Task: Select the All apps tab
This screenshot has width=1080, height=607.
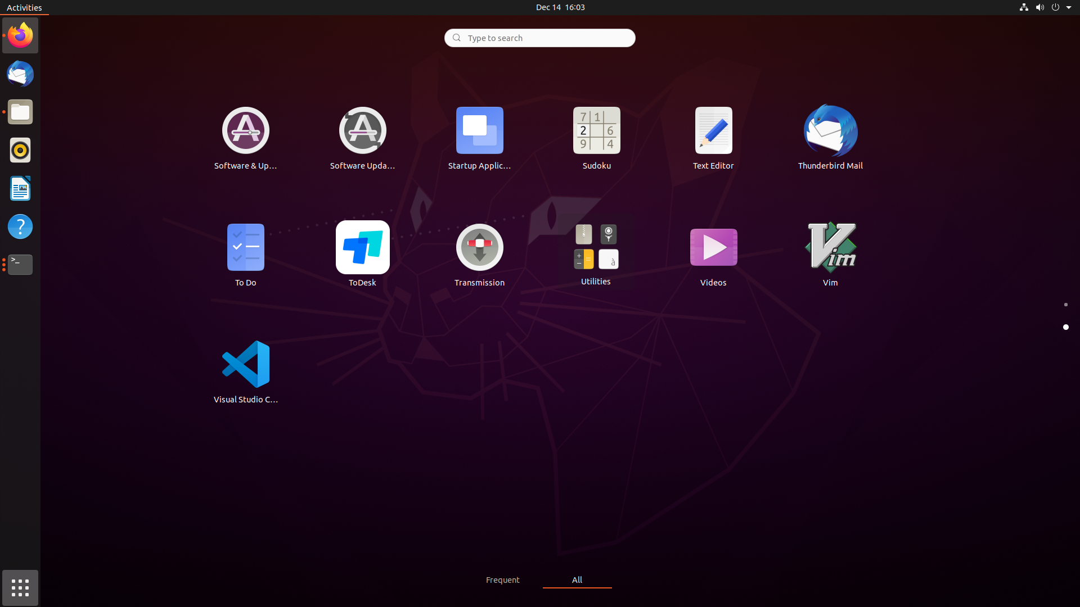Action: pyautogui.click(x=577, y=580)
